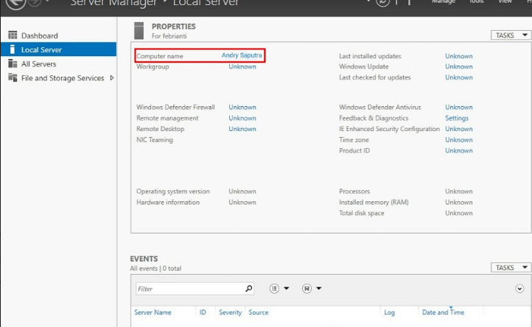
Task: Click Feedback & Diagnostics Settings link
Action: pyautogui.click(x=456, y=118)
